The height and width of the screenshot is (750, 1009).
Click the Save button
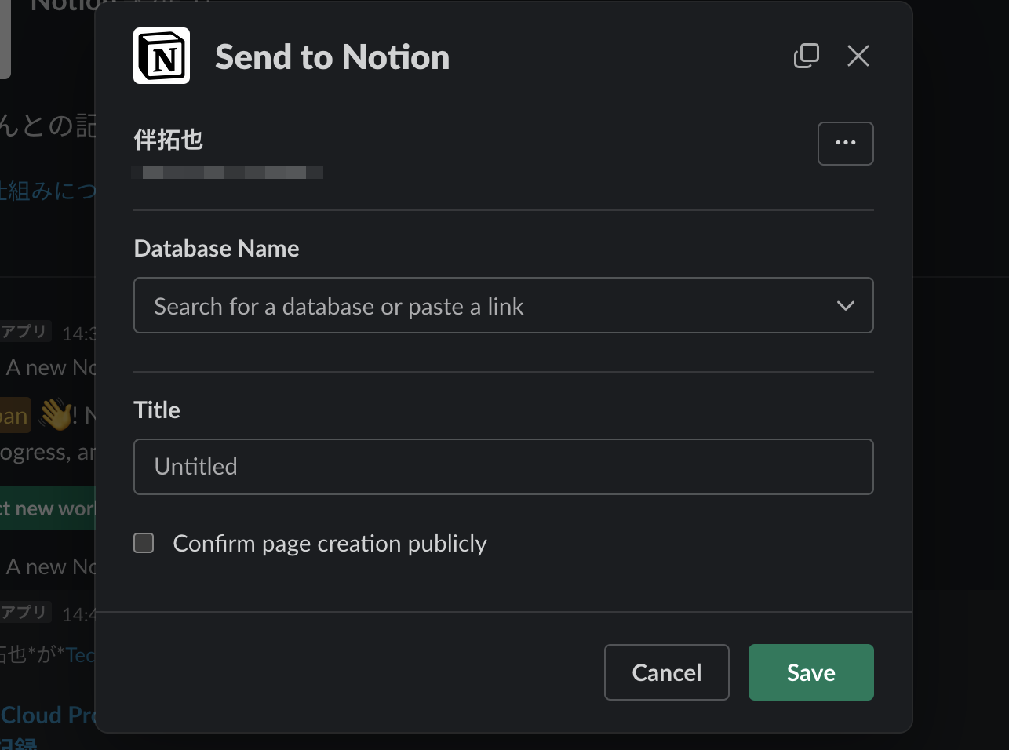[810, 672]
